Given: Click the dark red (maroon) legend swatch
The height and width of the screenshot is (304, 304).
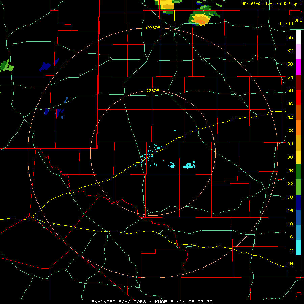Looking at the screenshot, I should [x=298, y=82].
